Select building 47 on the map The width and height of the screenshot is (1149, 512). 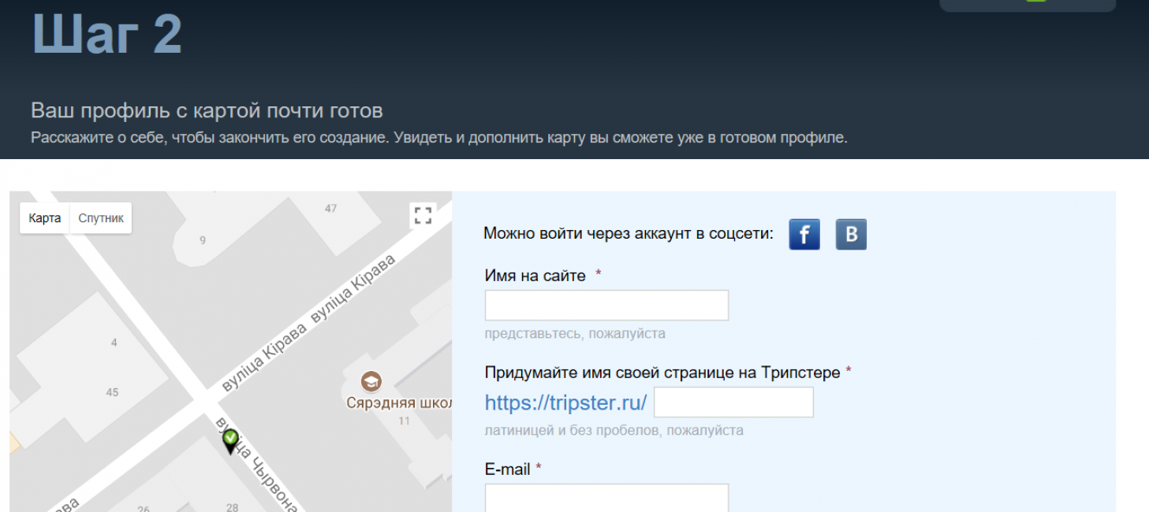[330, 209]
